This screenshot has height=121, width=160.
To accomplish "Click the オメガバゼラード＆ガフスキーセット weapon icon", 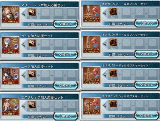I will pyautogui.click(x=92, y=44).
